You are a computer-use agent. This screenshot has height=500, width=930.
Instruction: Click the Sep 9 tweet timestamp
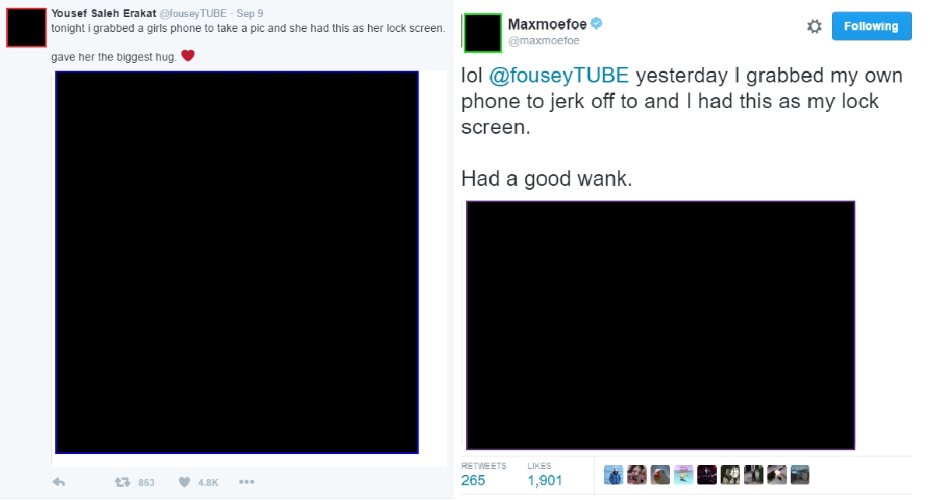point(250,13)
